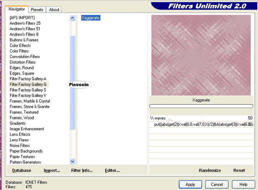Image resolution: width=258 pixels, height=190 pixels.
Task: Adjust the \\ waves slider
Action: point(201,118)
